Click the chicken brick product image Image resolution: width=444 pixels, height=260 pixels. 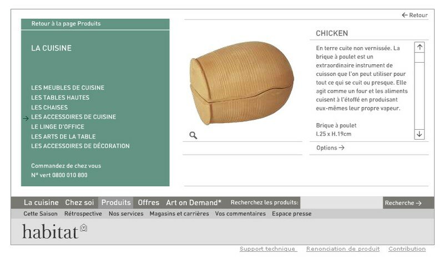point(241,83)
